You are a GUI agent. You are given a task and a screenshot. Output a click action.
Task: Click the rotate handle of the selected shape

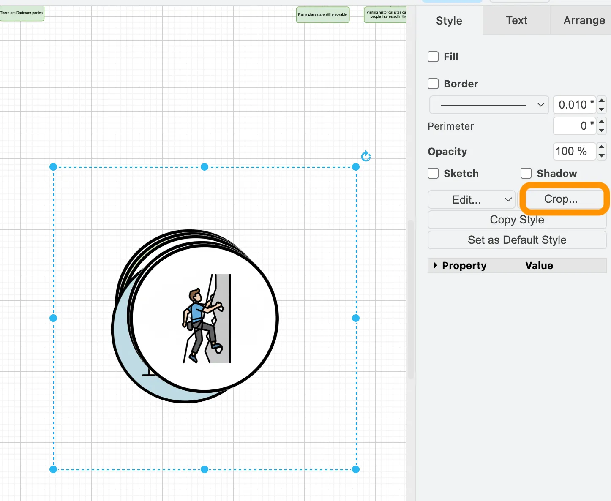click(366, 157)
